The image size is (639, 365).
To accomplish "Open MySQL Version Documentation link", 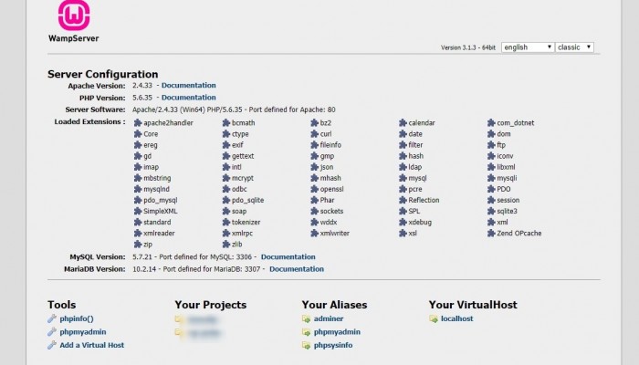I will [x=288, y=257].
